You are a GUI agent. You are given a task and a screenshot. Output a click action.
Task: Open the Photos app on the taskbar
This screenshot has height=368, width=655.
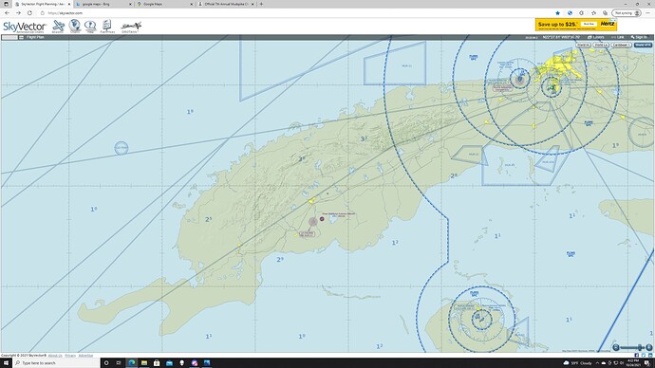(207, 363)
